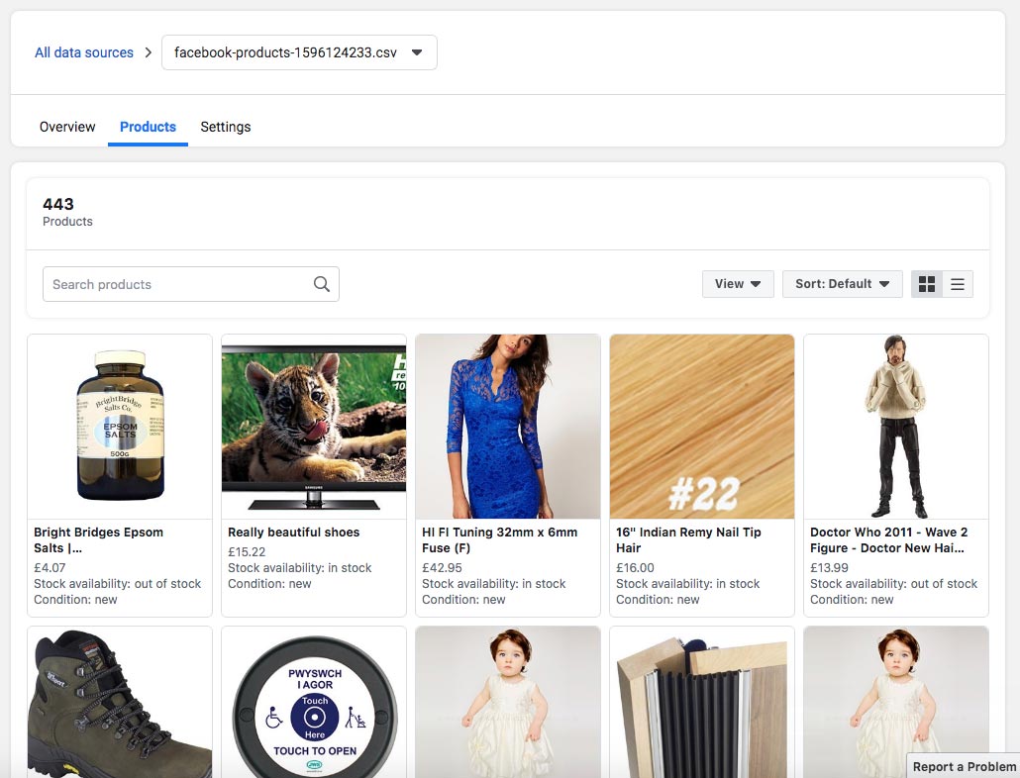
Task: Select the Products tab
Action: point(148,127)
